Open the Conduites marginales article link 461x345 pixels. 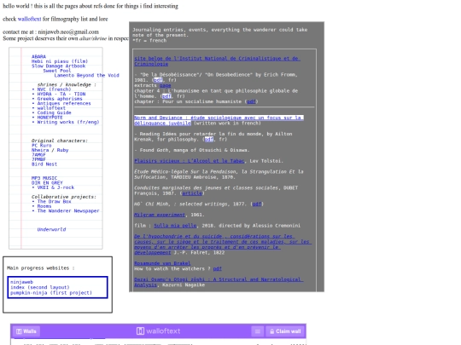(x=192, y=193)
